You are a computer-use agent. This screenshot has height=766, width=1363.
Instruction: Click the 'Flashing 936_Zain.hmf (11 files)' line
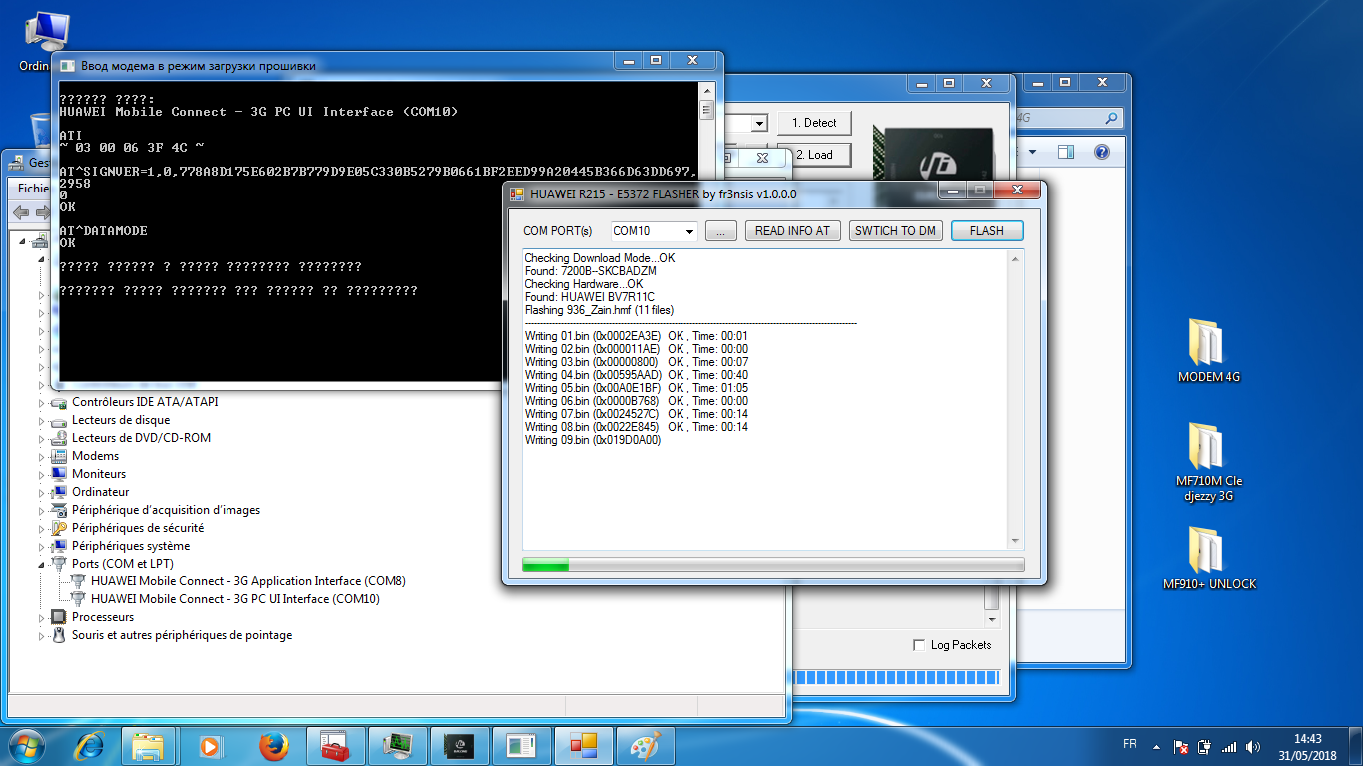point(599,310)
